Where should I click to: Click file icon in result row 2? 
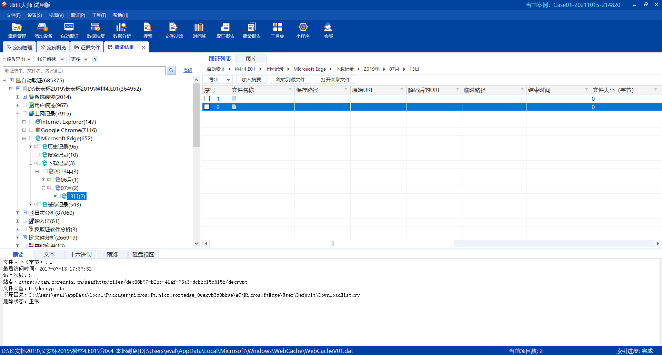pyautogui.click(x=234, y=107)
